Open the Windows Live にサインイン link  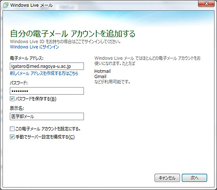click(x=34, y=47)
